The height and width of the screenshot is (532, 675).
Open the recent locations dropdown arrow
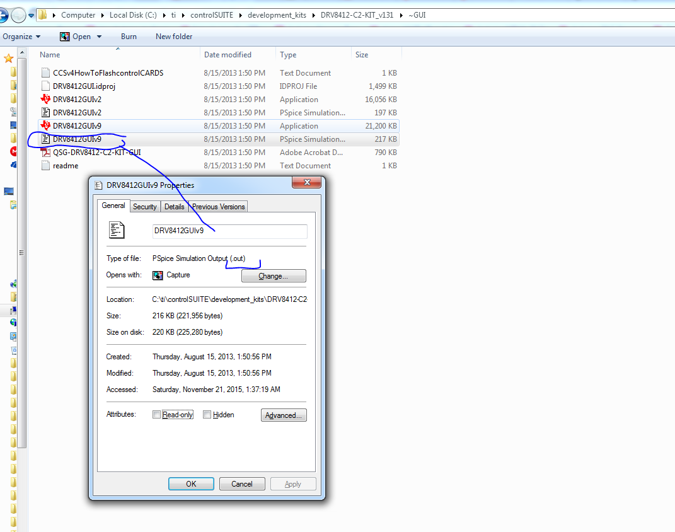(31, 16)
